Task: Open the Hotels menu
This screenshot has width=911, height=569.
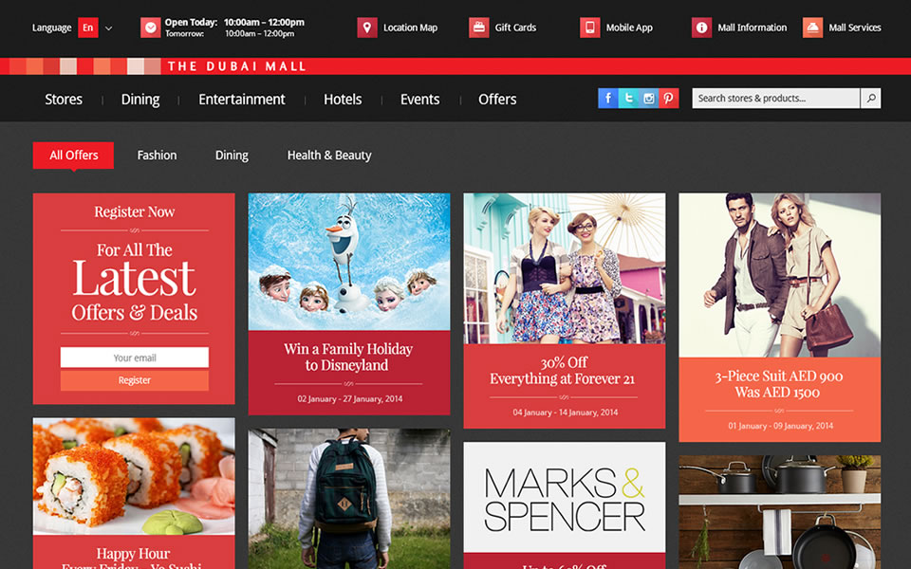Action: pos(343,100)
